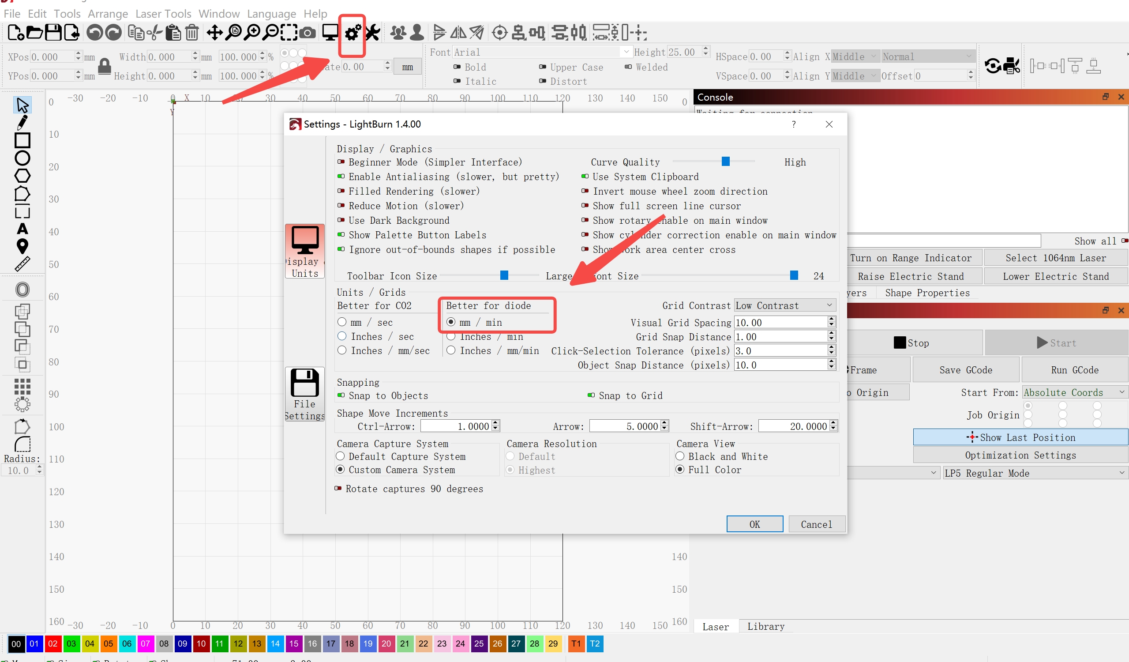Adjust the Curve Quality slider
Viewport: 1129px width, 662px height.
tap(725, 162)
